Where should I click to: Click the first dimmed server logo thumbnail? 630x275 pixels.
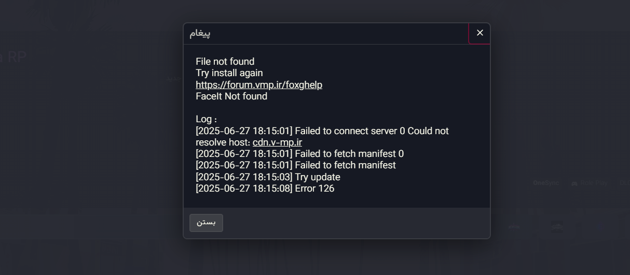pyautogui.click(x=514, y=227)
